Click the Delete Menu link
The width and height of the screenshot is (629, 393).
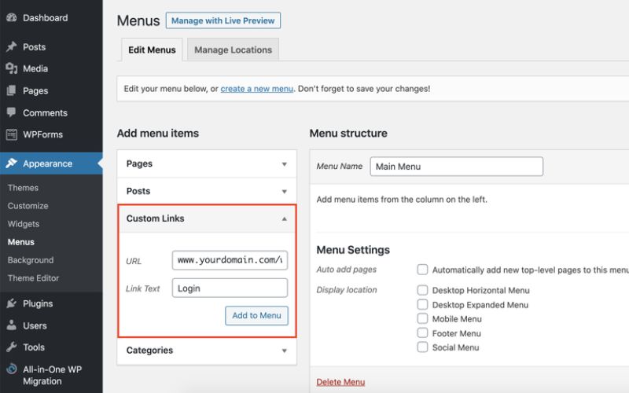click(x=340, y=382)
